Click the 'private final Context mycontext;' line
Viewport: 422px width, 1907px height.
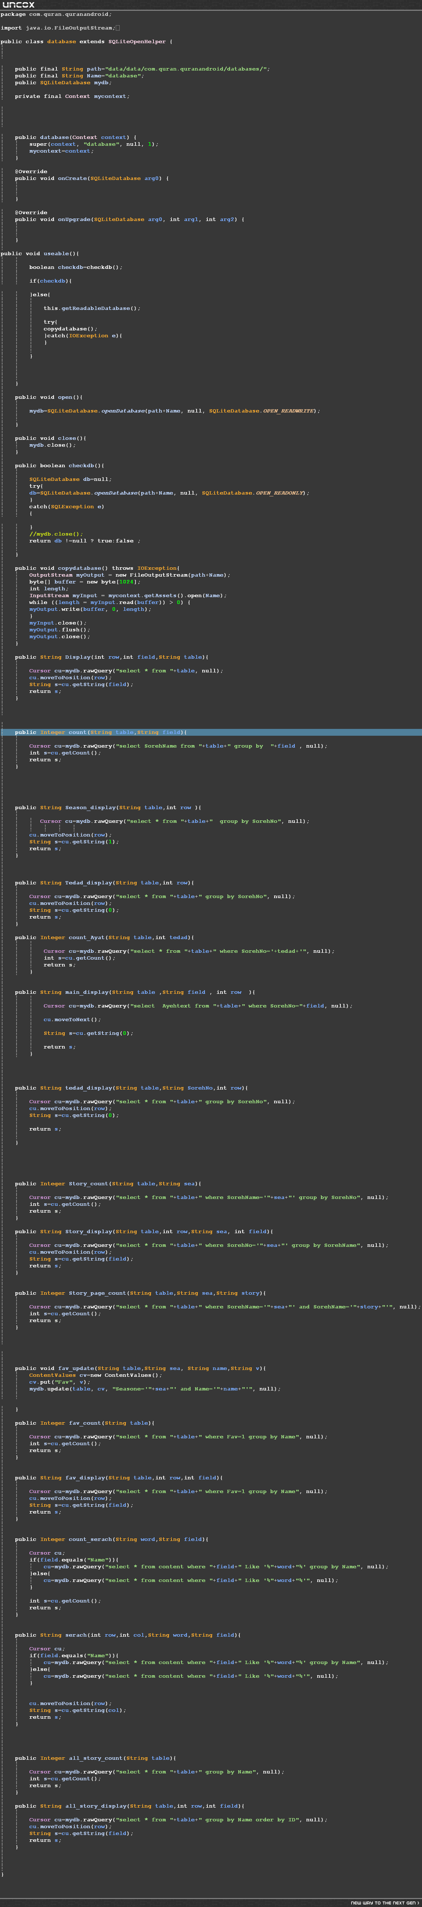tap(72, 96)
